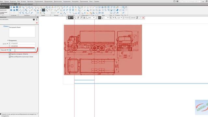
Task: Open the Окно menu
Action: (x=91, y=1)
